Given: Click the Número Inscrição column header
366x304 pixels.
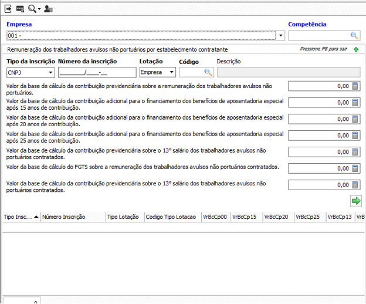Looking at the screenshot, I should point(73,217).
